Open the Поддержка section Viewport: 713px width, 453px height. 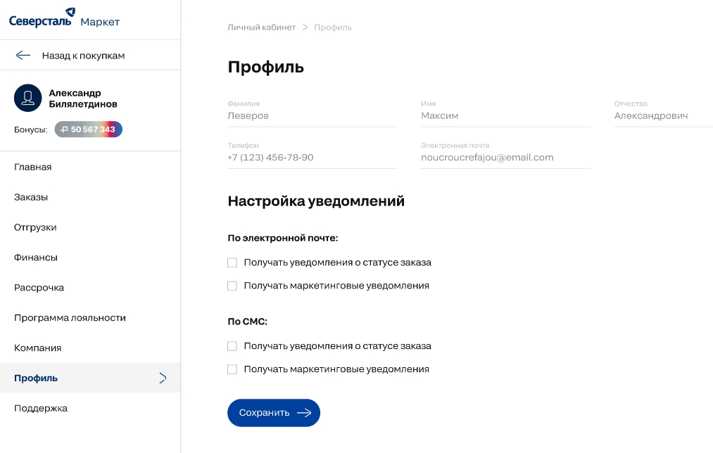(x=41, y=408)
